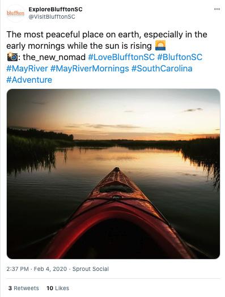
Task: Open the Sprout Social source link
Action: pyautogui.click(x=91, y=269)
